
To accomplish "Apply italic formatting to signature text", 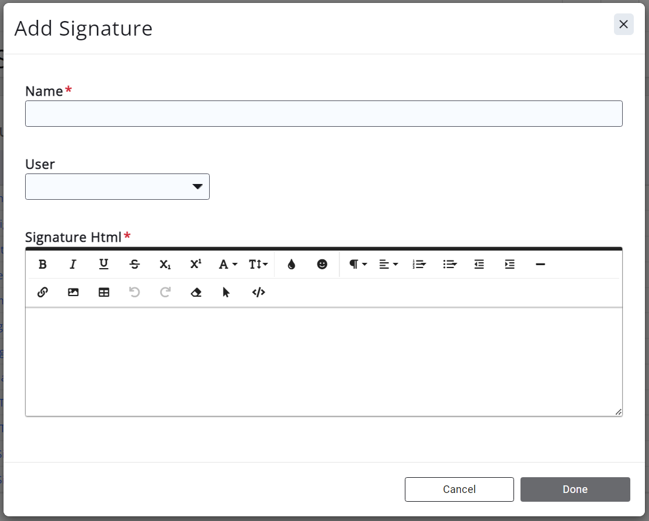I will pyautogui.click(x=73, y=265).
